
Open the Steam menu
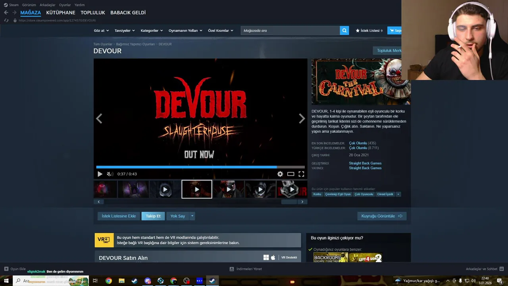coord(11,5)
